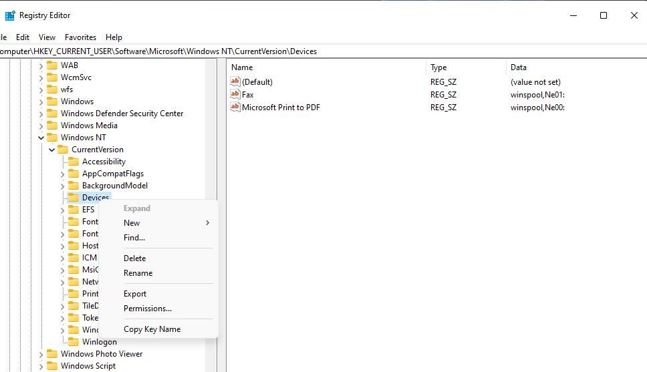Click the '(value not set)' data cell
This screenshot has height=372, width=647.
pos(535,81)
